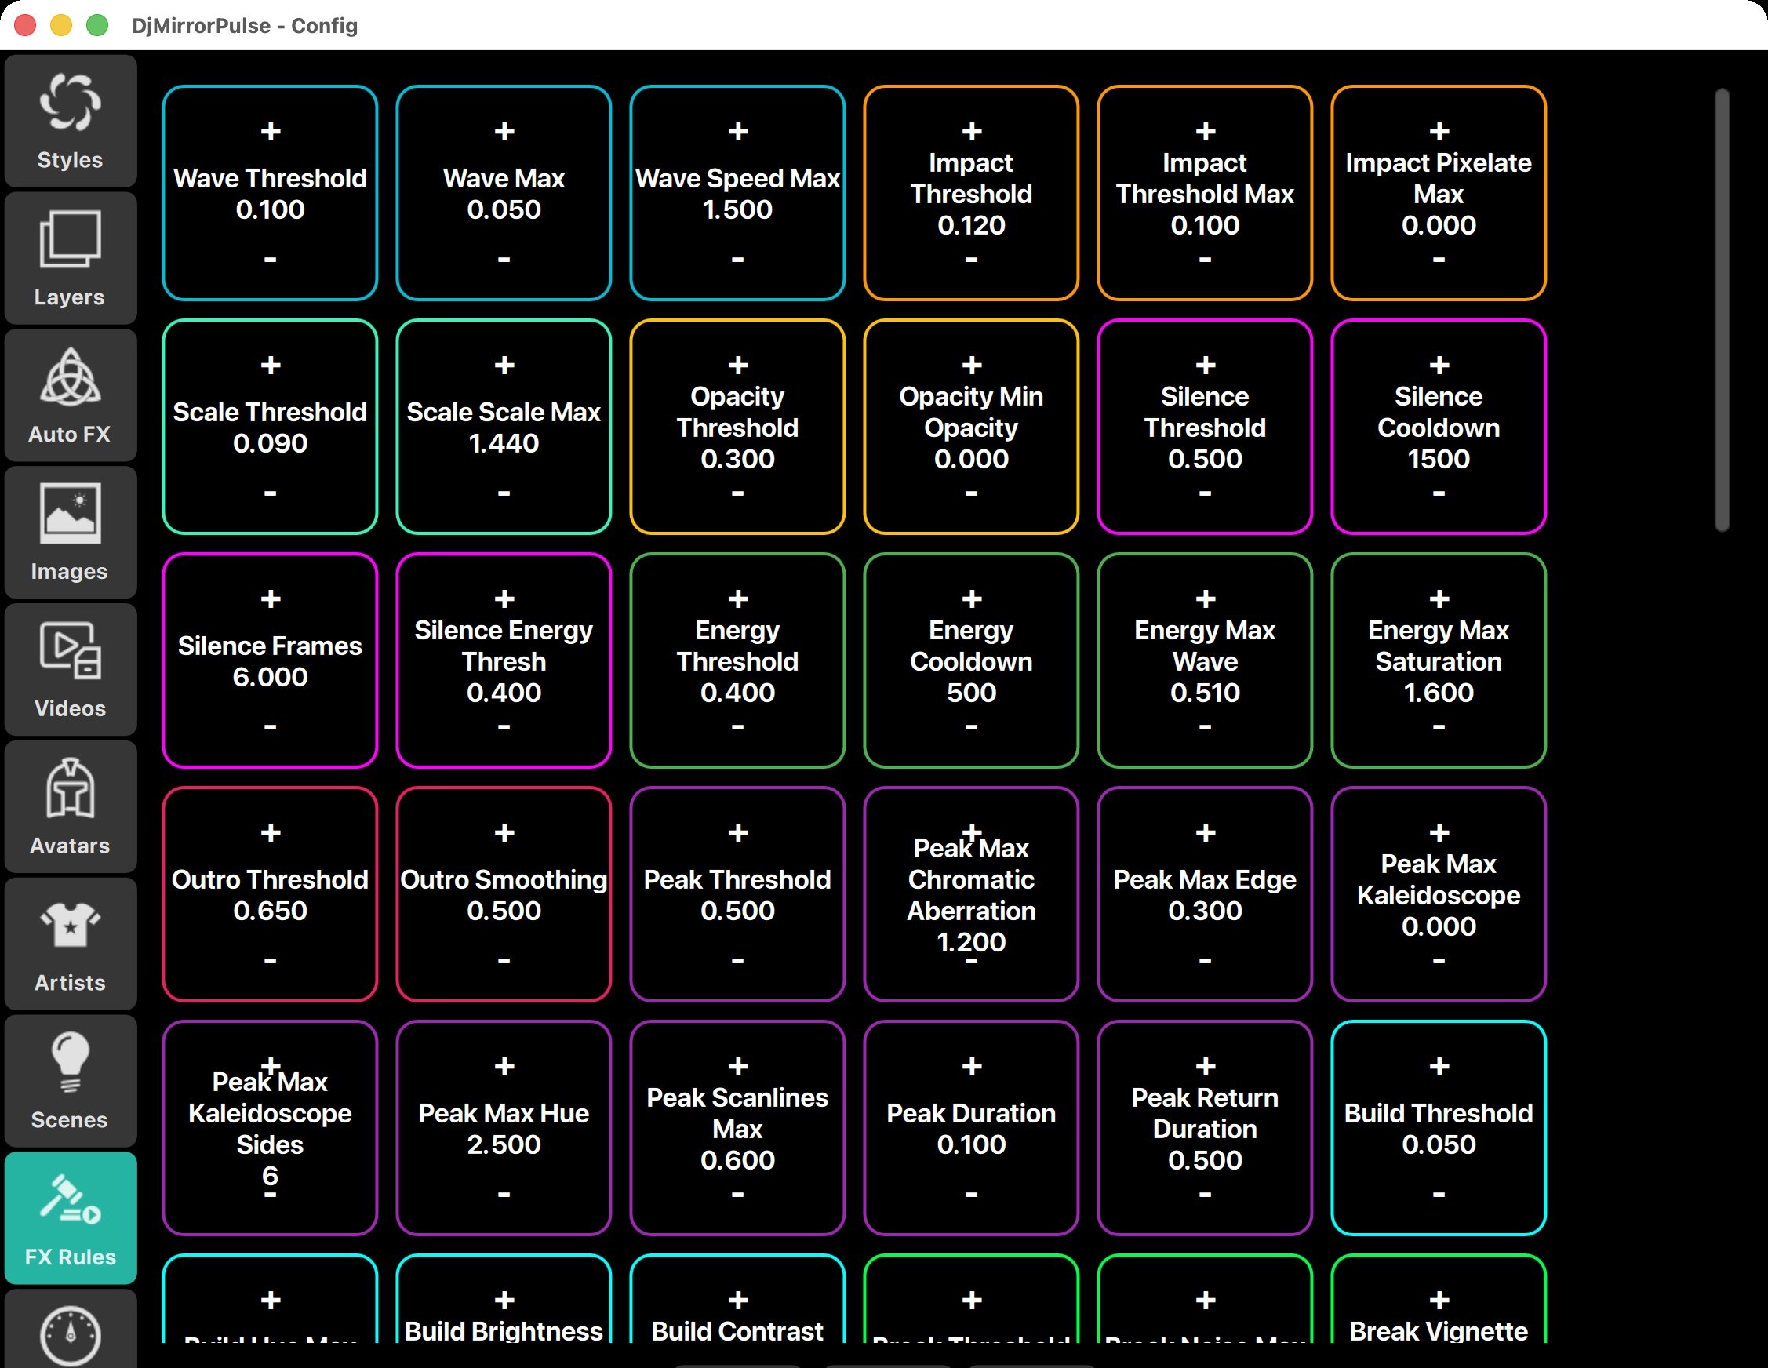The width and height of the screenshot is (1768, 1368).
Task: Open the Artists sidebar section
Action: coord(71,944)
